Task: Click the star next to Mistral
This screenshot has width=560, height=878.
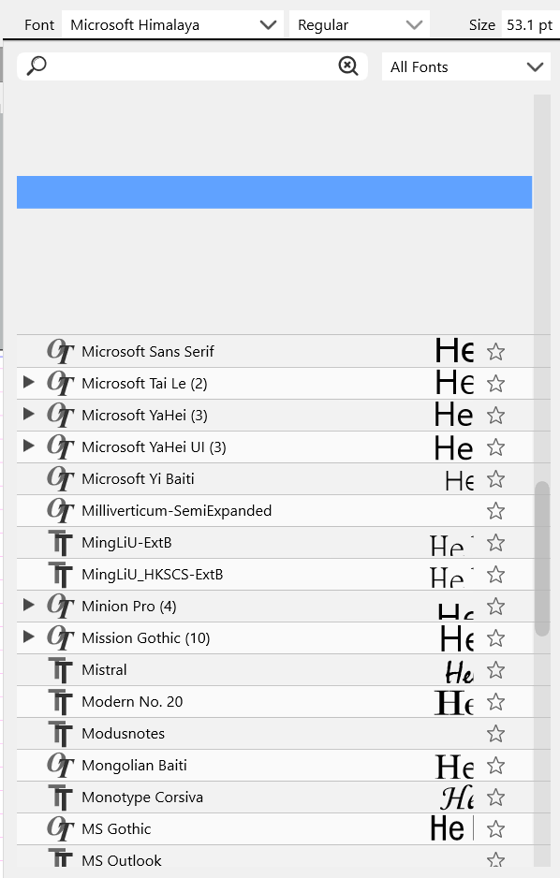Action: (x=495, y=670)
